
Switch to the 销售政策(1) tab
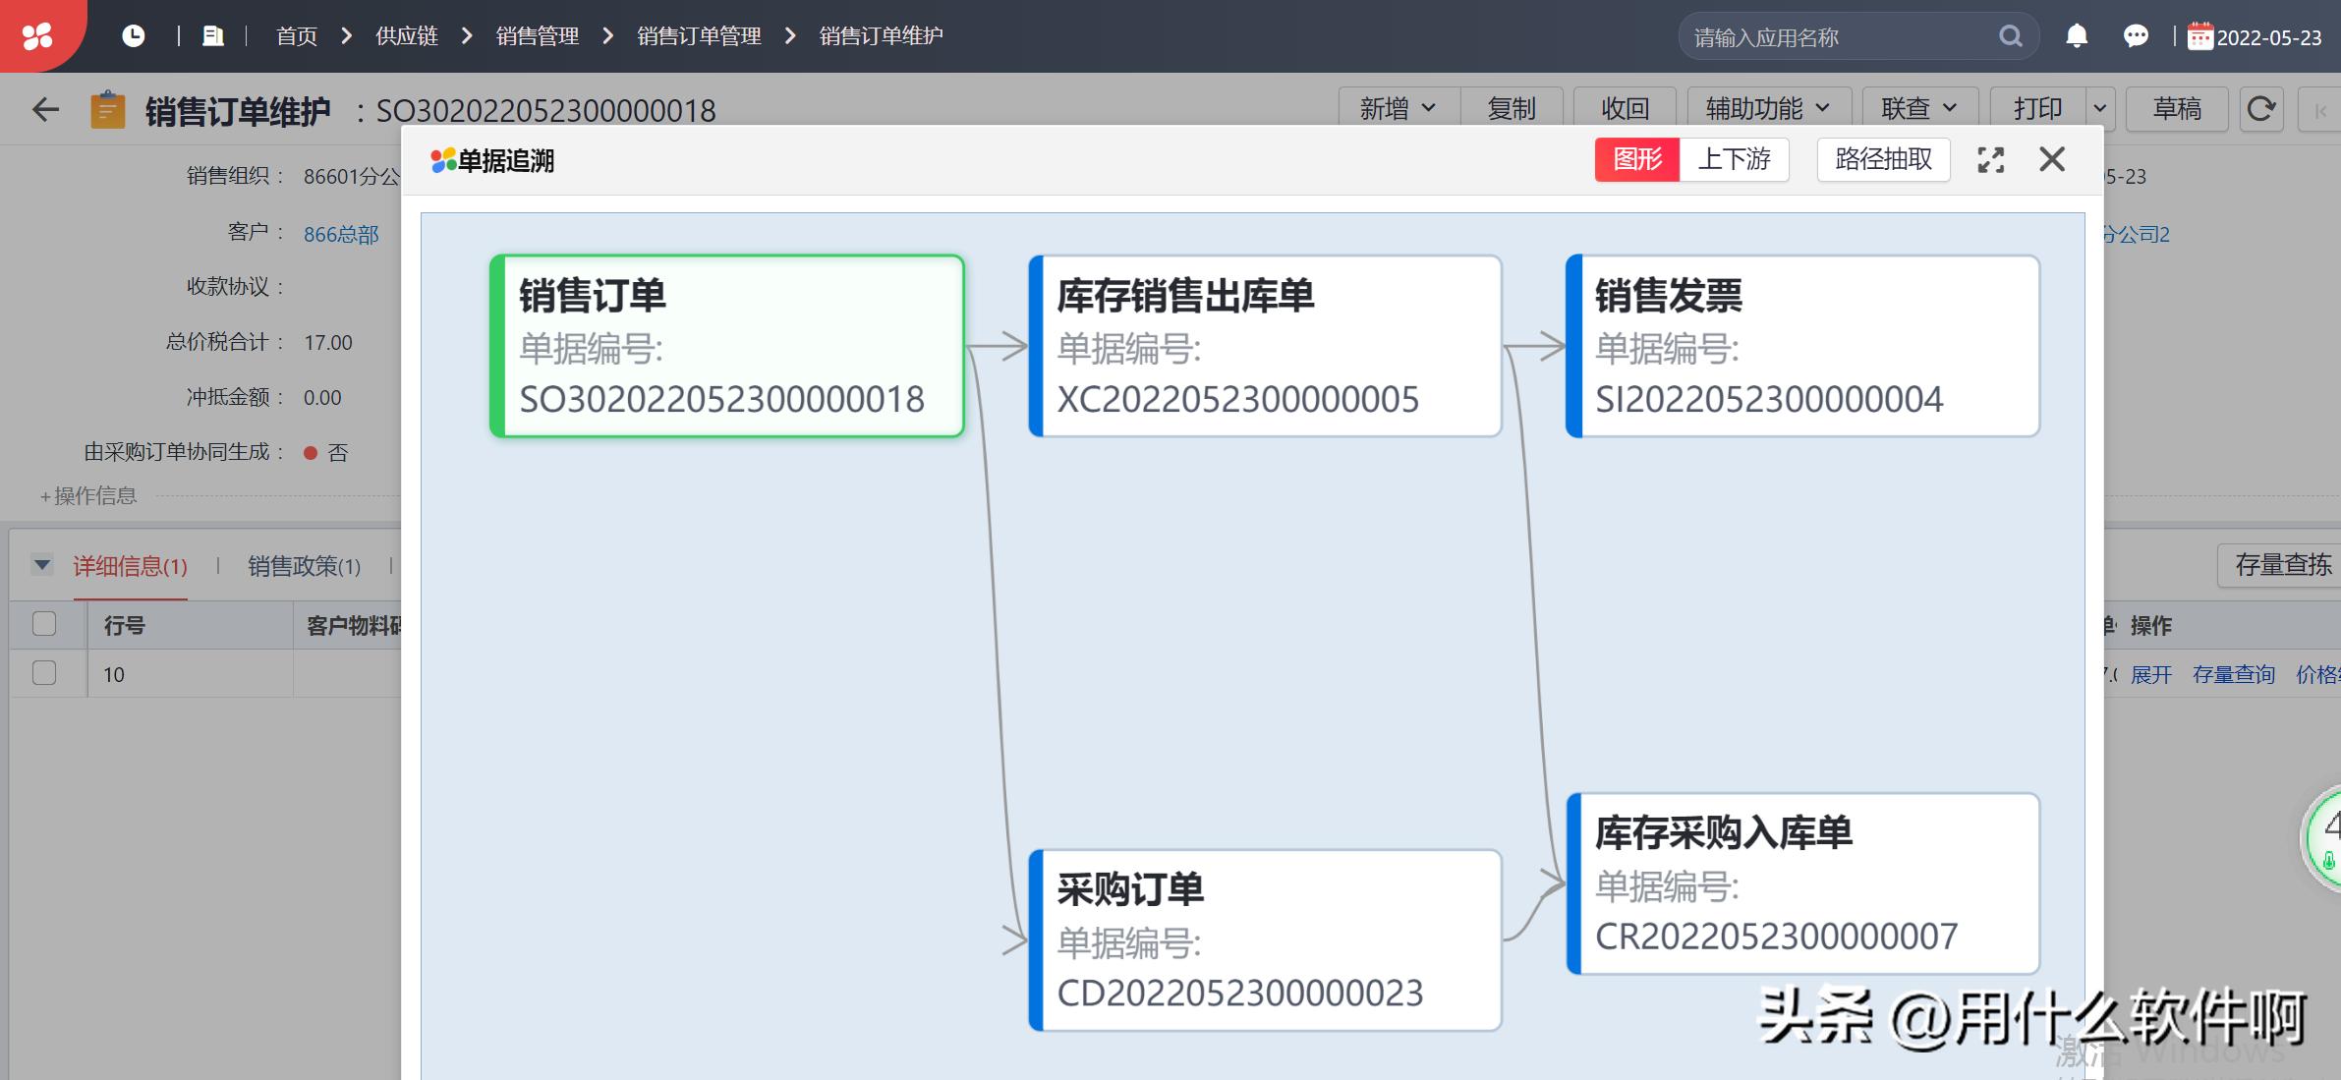305,567
